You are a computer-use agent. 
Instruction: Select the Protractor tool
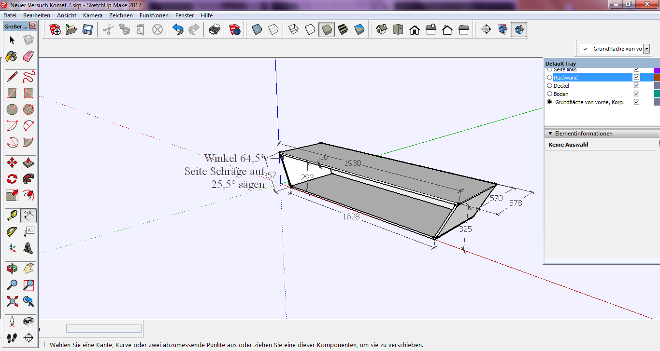click(x=12, y=232)
